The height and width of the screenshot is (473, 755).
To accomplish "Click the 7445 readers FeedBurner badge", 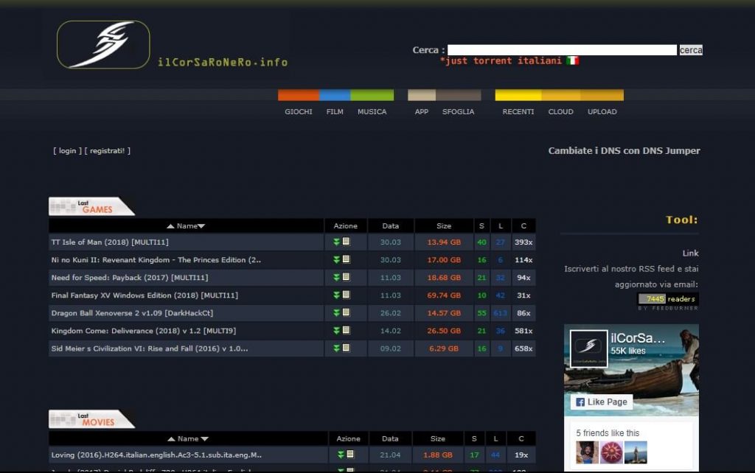I will (x=668, y=299).
